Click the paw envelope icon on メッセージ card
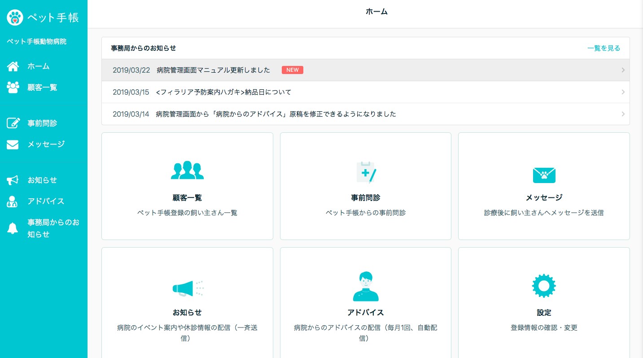The width and height of the screenshot is (643, 358). point(544,175)
